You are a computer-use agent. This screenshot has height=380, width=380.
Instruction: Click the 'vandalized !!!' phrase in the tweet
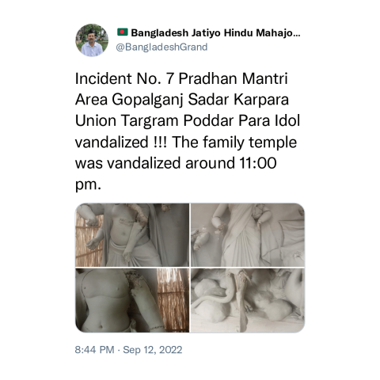[121, 142]
